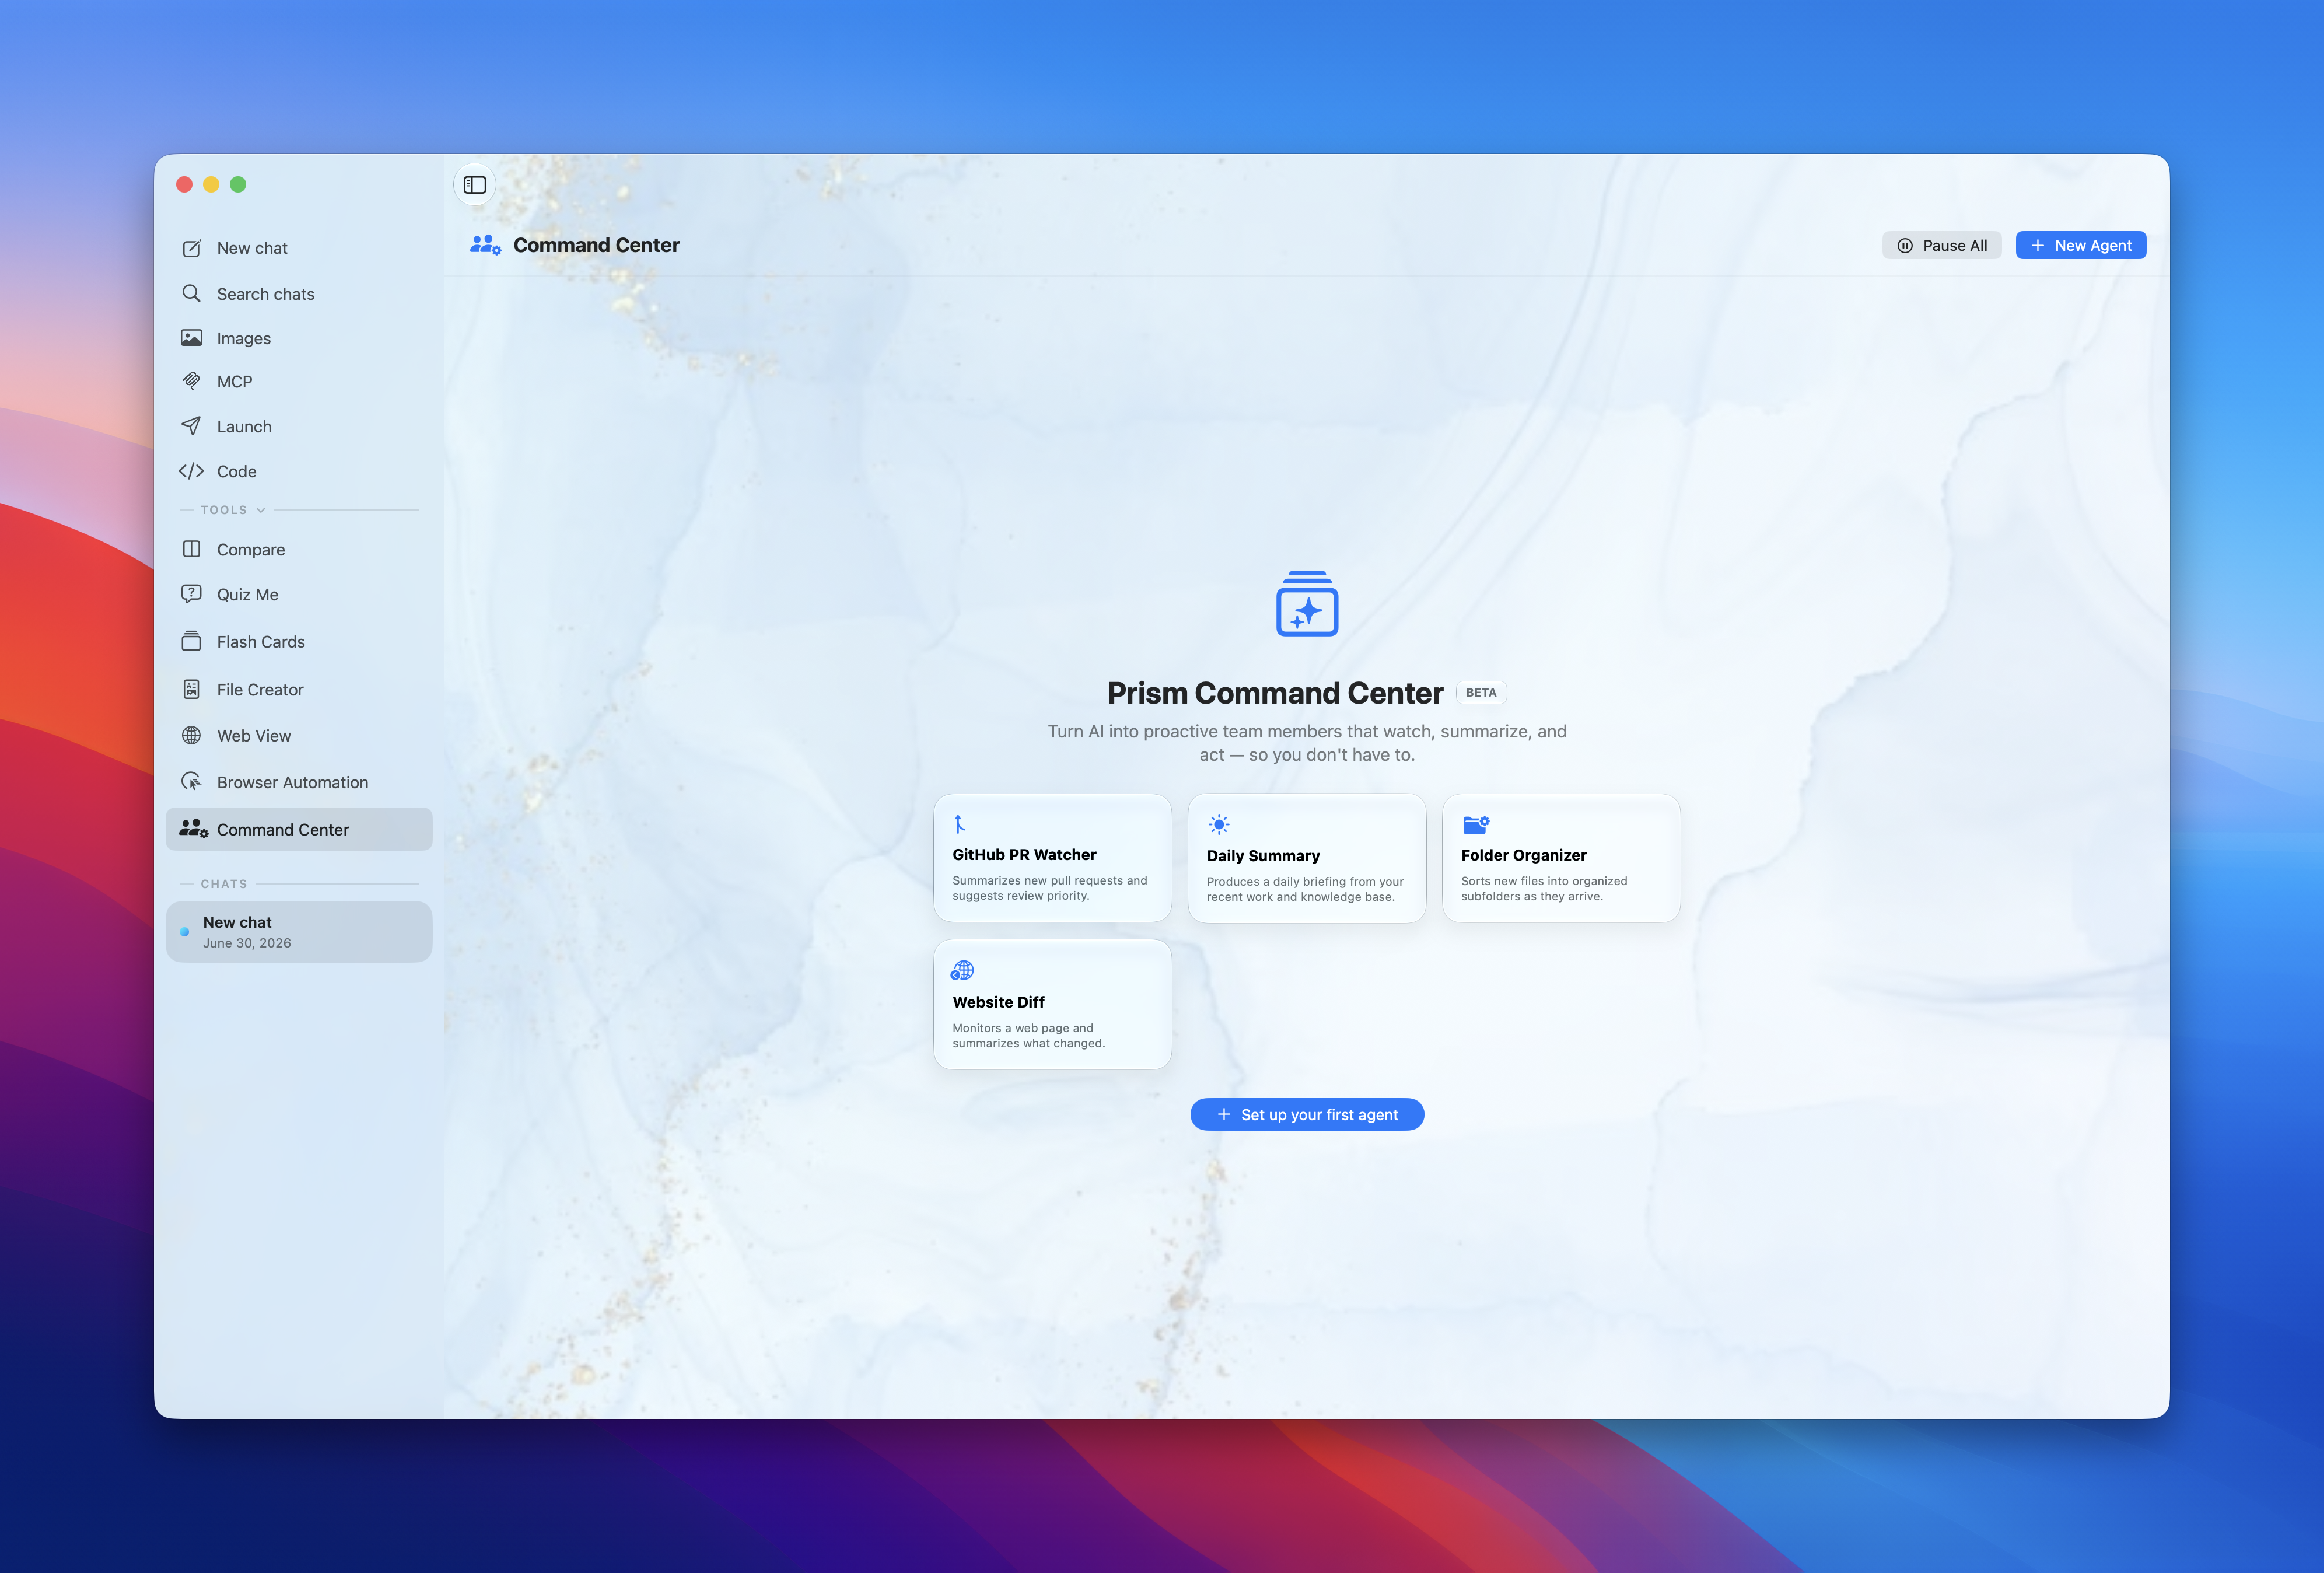Click the Prism Command Center heading

click(x=1275, y=692)
